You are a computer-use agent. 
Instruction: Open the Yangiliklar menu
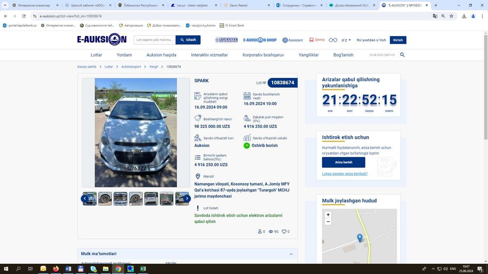(x=308, y=55)
